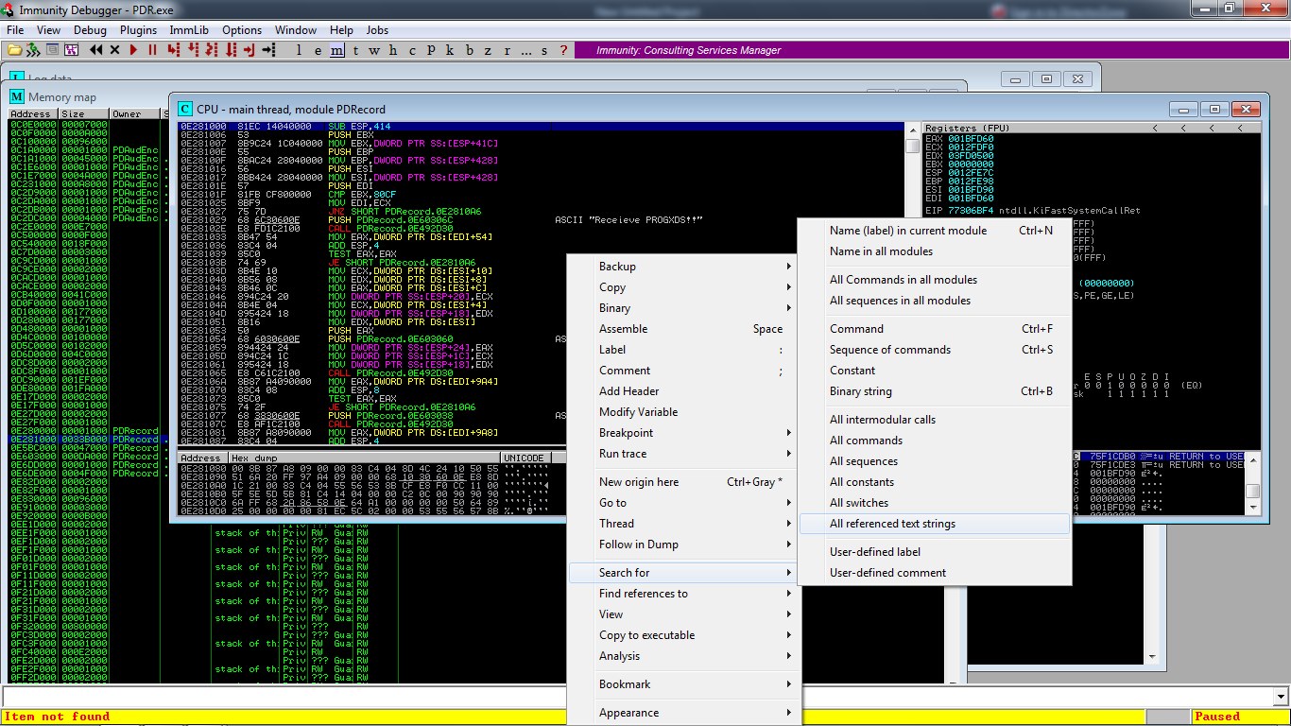The height and width of the screenshot is (726, 1291).
Task: Open the ImmLib menu
Action: 189,30
